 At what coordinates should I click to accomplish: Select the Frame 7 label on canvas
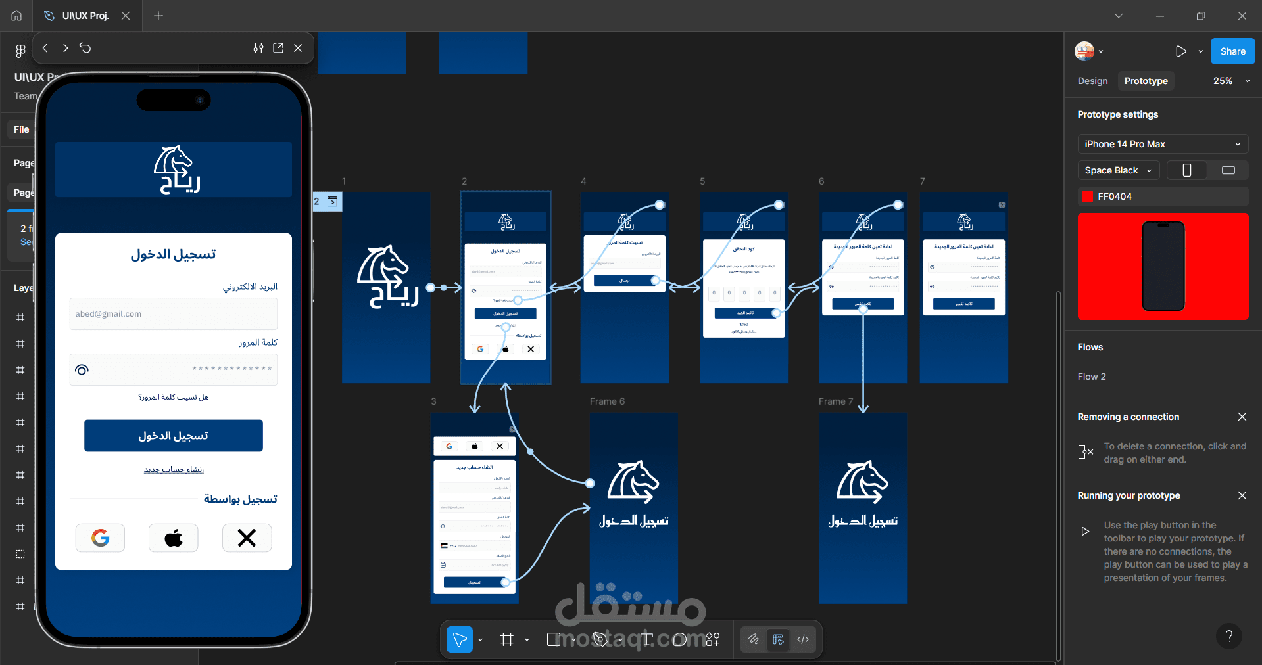click(x=835, y=401)
